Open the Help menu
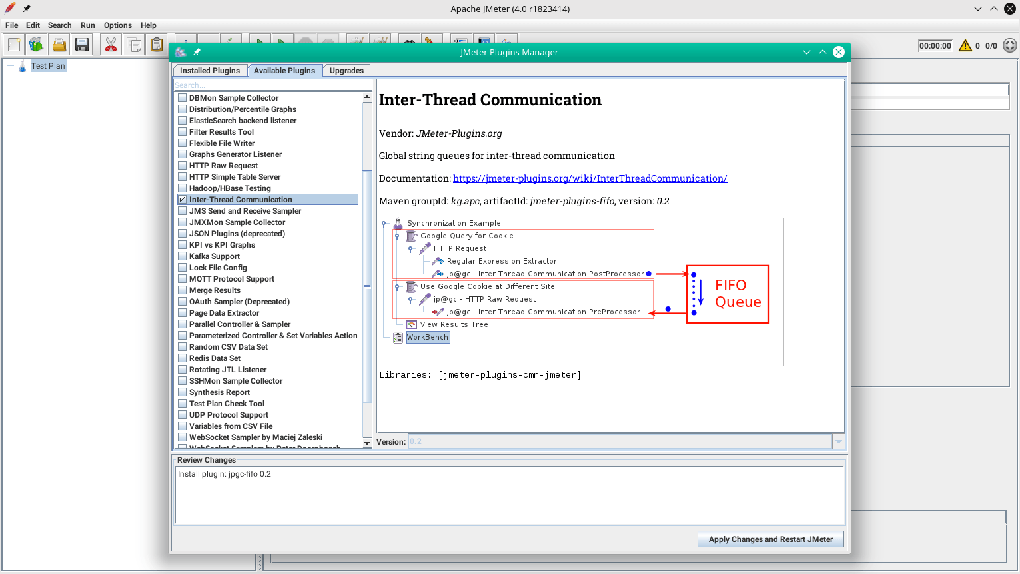This screenshot has height=574, width=1020. coord(149,25)
